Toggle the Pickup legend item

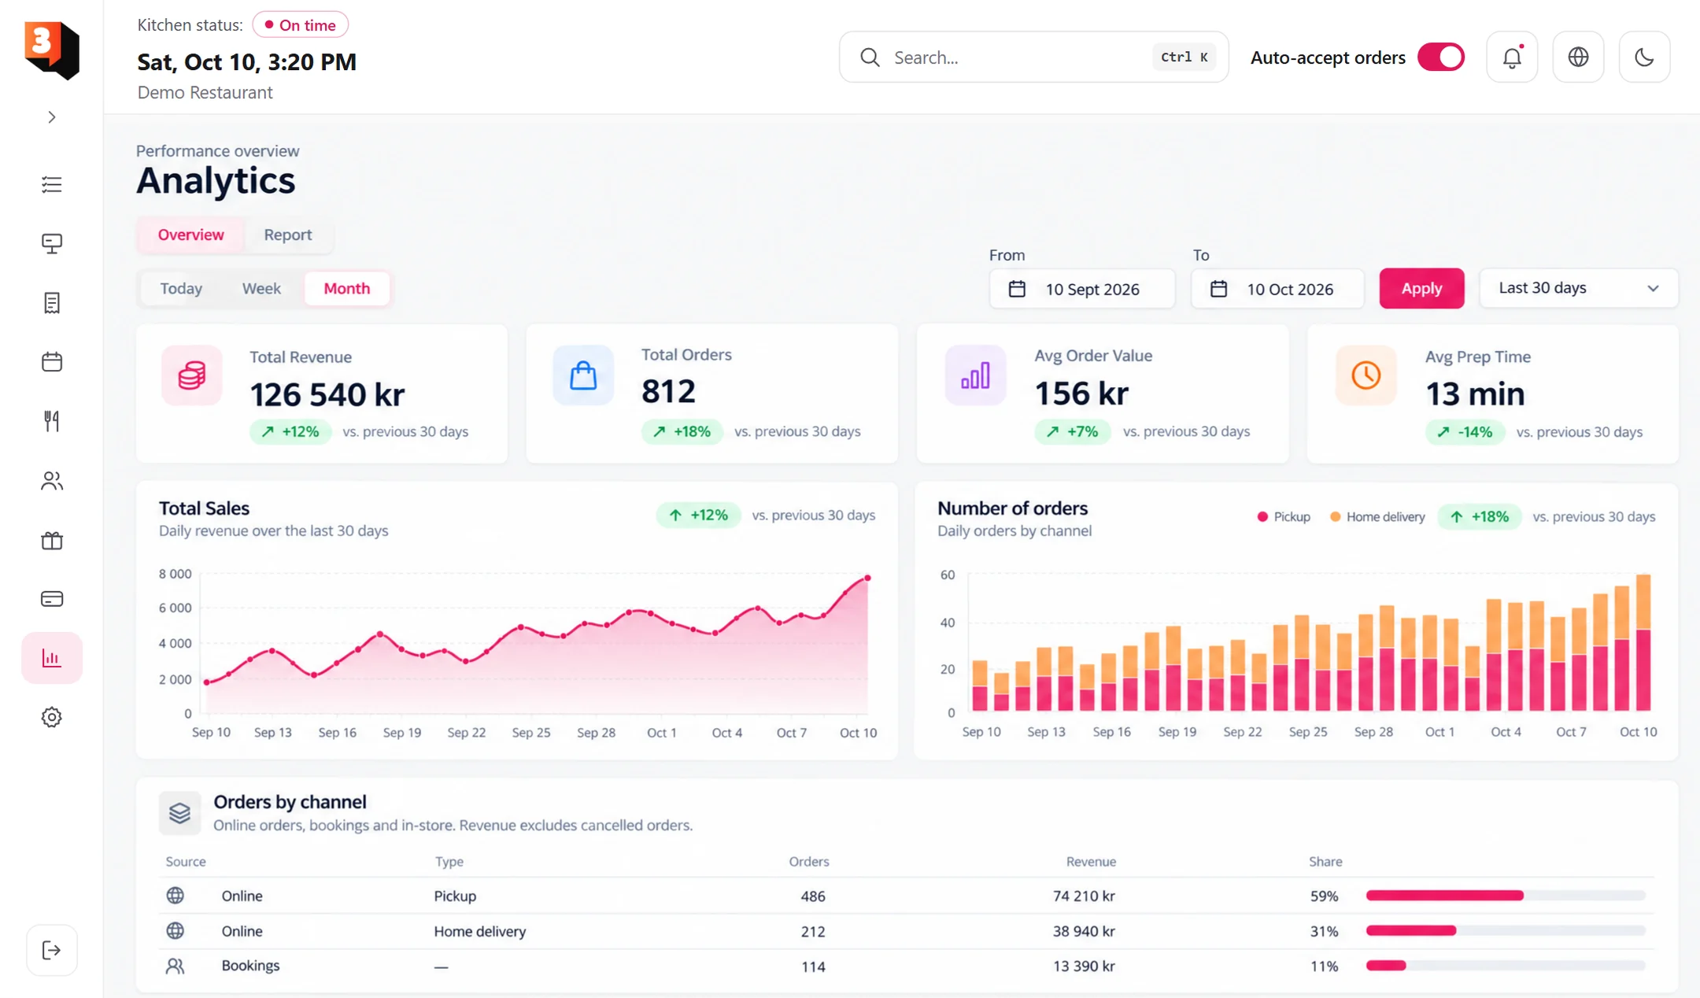tap(1283, 517)
